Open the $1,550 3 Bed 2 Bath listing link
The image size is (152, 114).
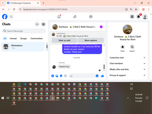(x=72, y=36)
